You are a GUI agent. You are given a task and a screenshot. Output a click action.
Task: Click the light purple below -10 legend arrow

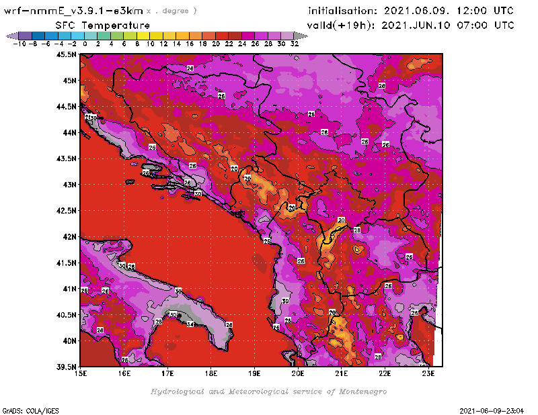point(12,36)
